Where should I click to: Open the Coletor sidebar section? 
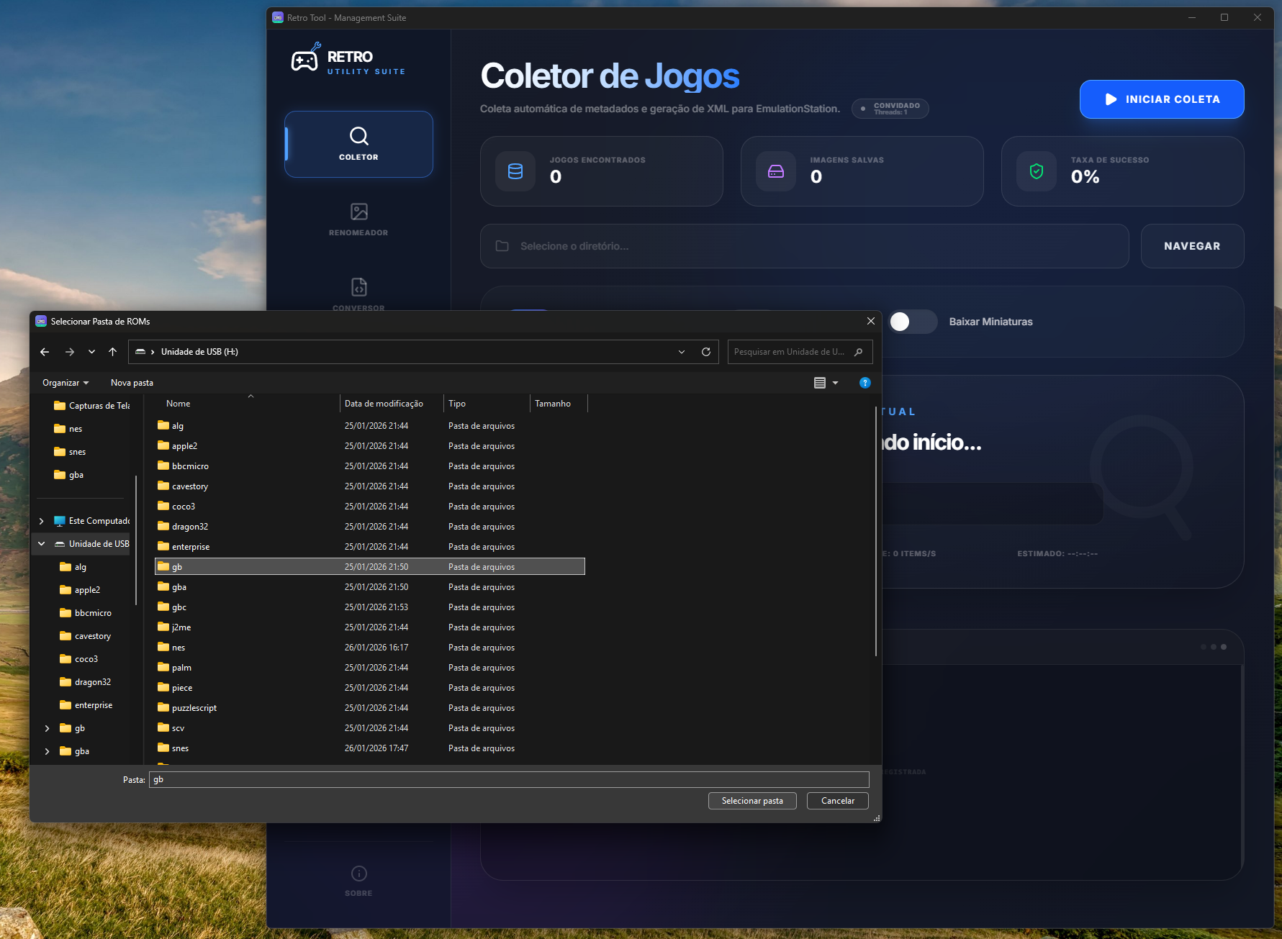(358, 144)
